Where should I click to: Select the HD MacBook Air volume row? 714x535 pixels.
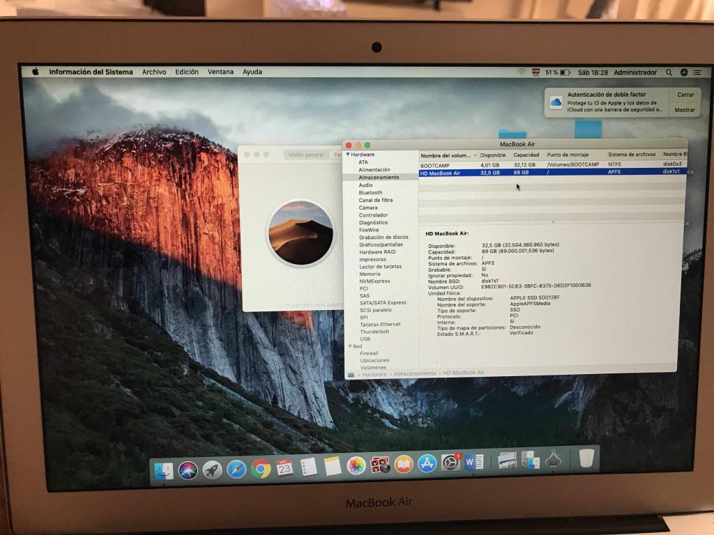(553, 173)
